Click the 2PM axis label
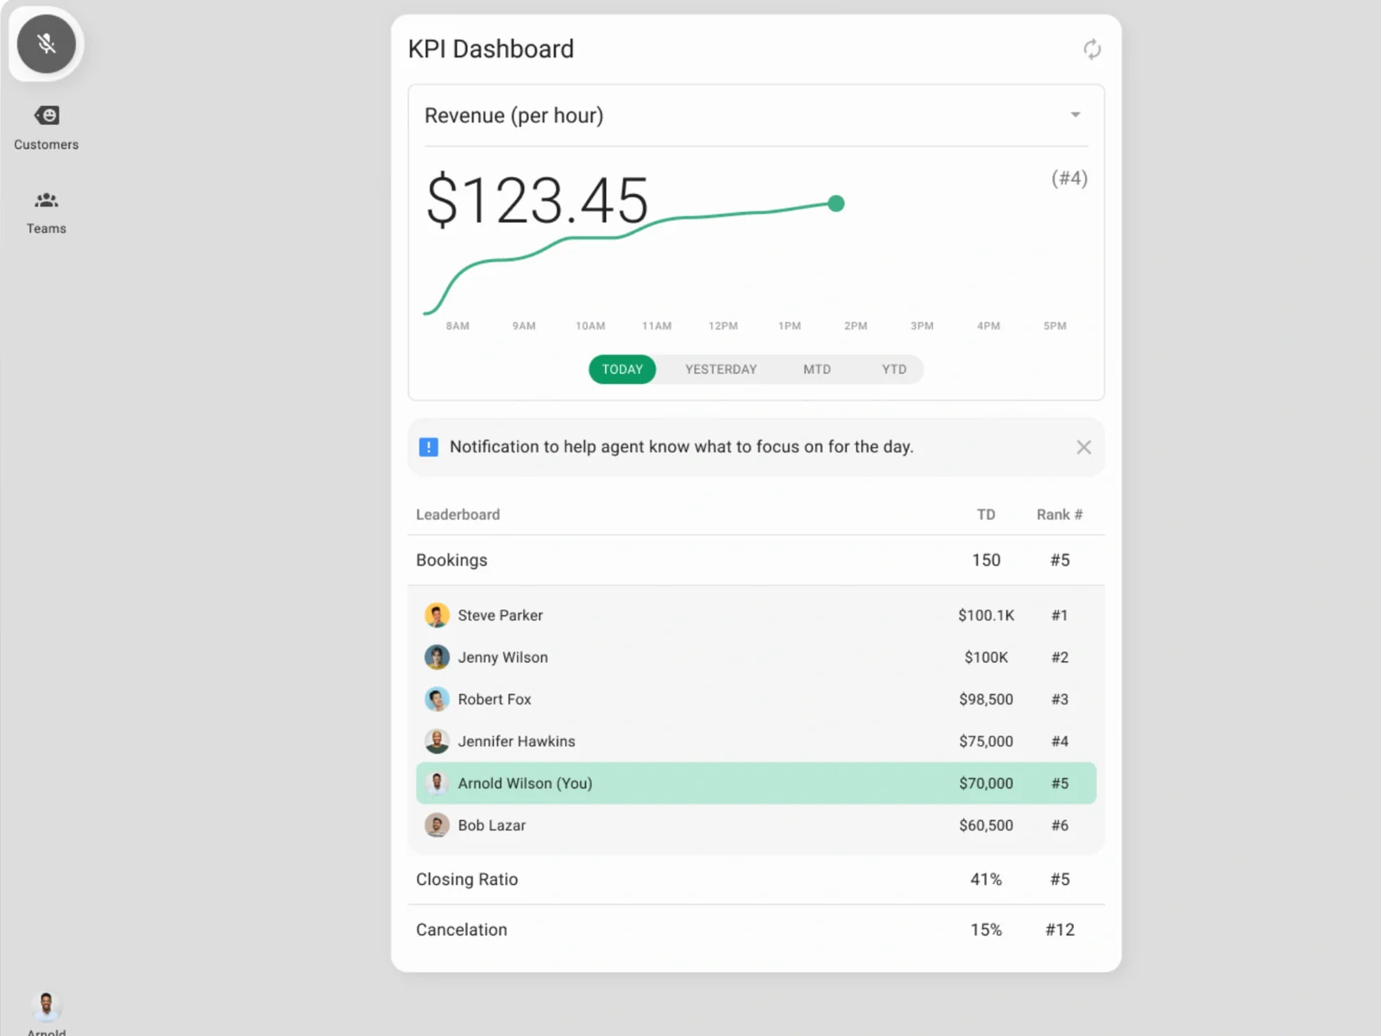 click(x=855, y=325)
